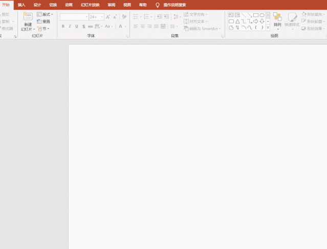The image size is (327, 249).
Task: Expand the shapes gallery more arrow
Action: 268,28
